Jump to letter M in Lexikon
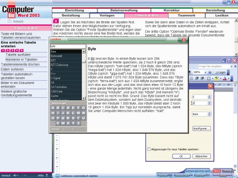238x178 pixels. [79, 113]
